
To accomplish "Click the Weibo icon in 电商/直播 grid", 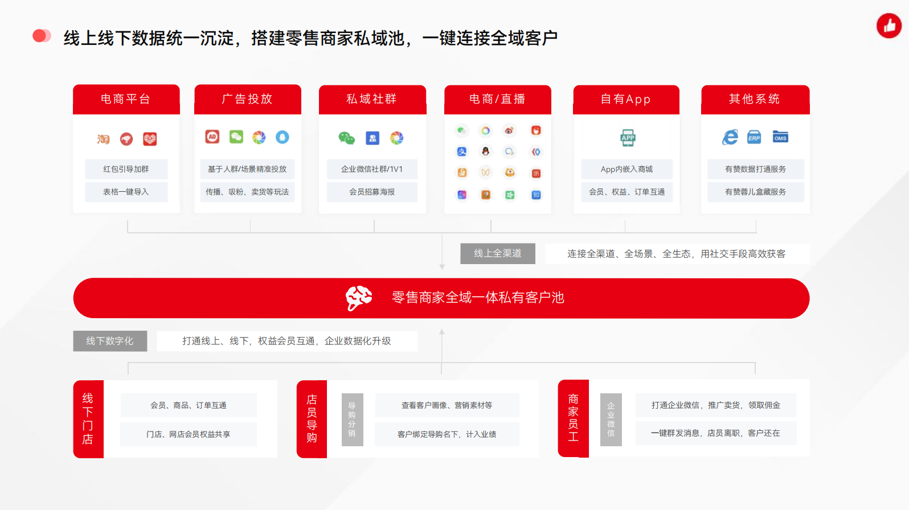I will click(509, 131).
